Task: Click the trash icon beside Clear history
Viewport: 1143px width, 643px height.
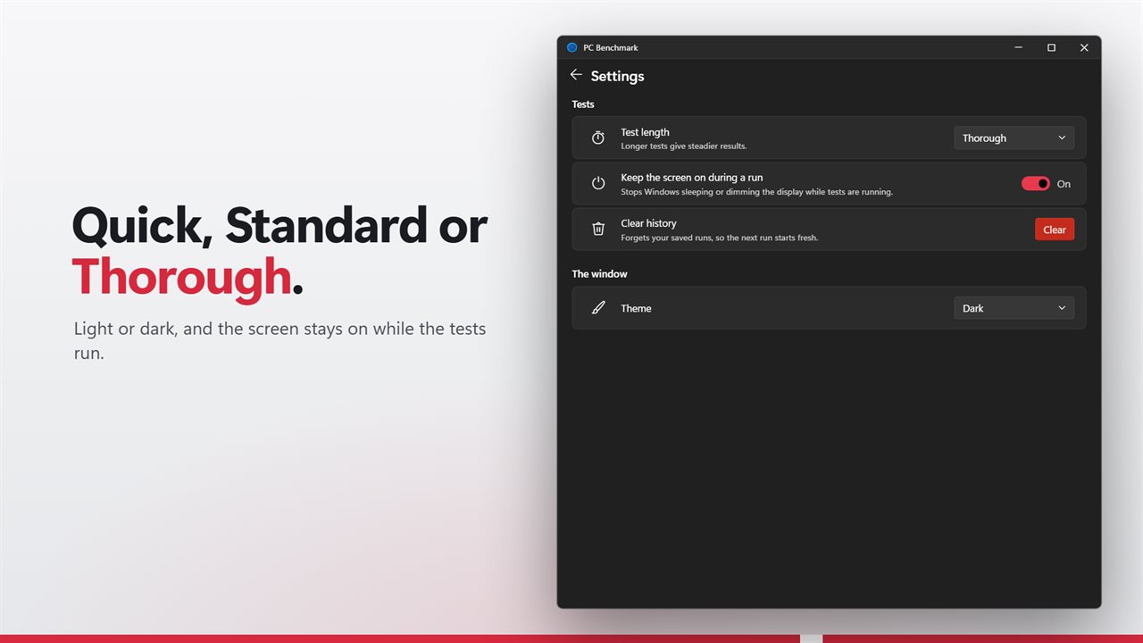Action: point(598,229)
